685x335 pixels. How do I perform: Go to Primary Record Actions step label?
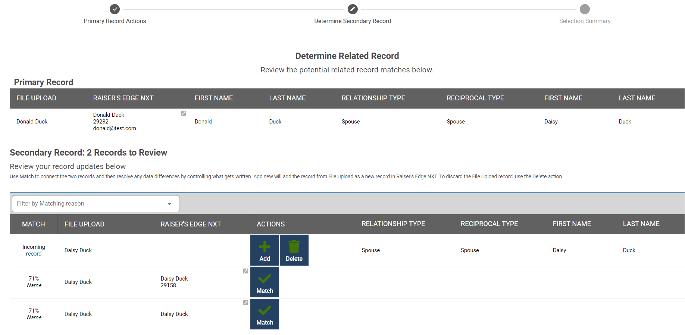point(115,21)
